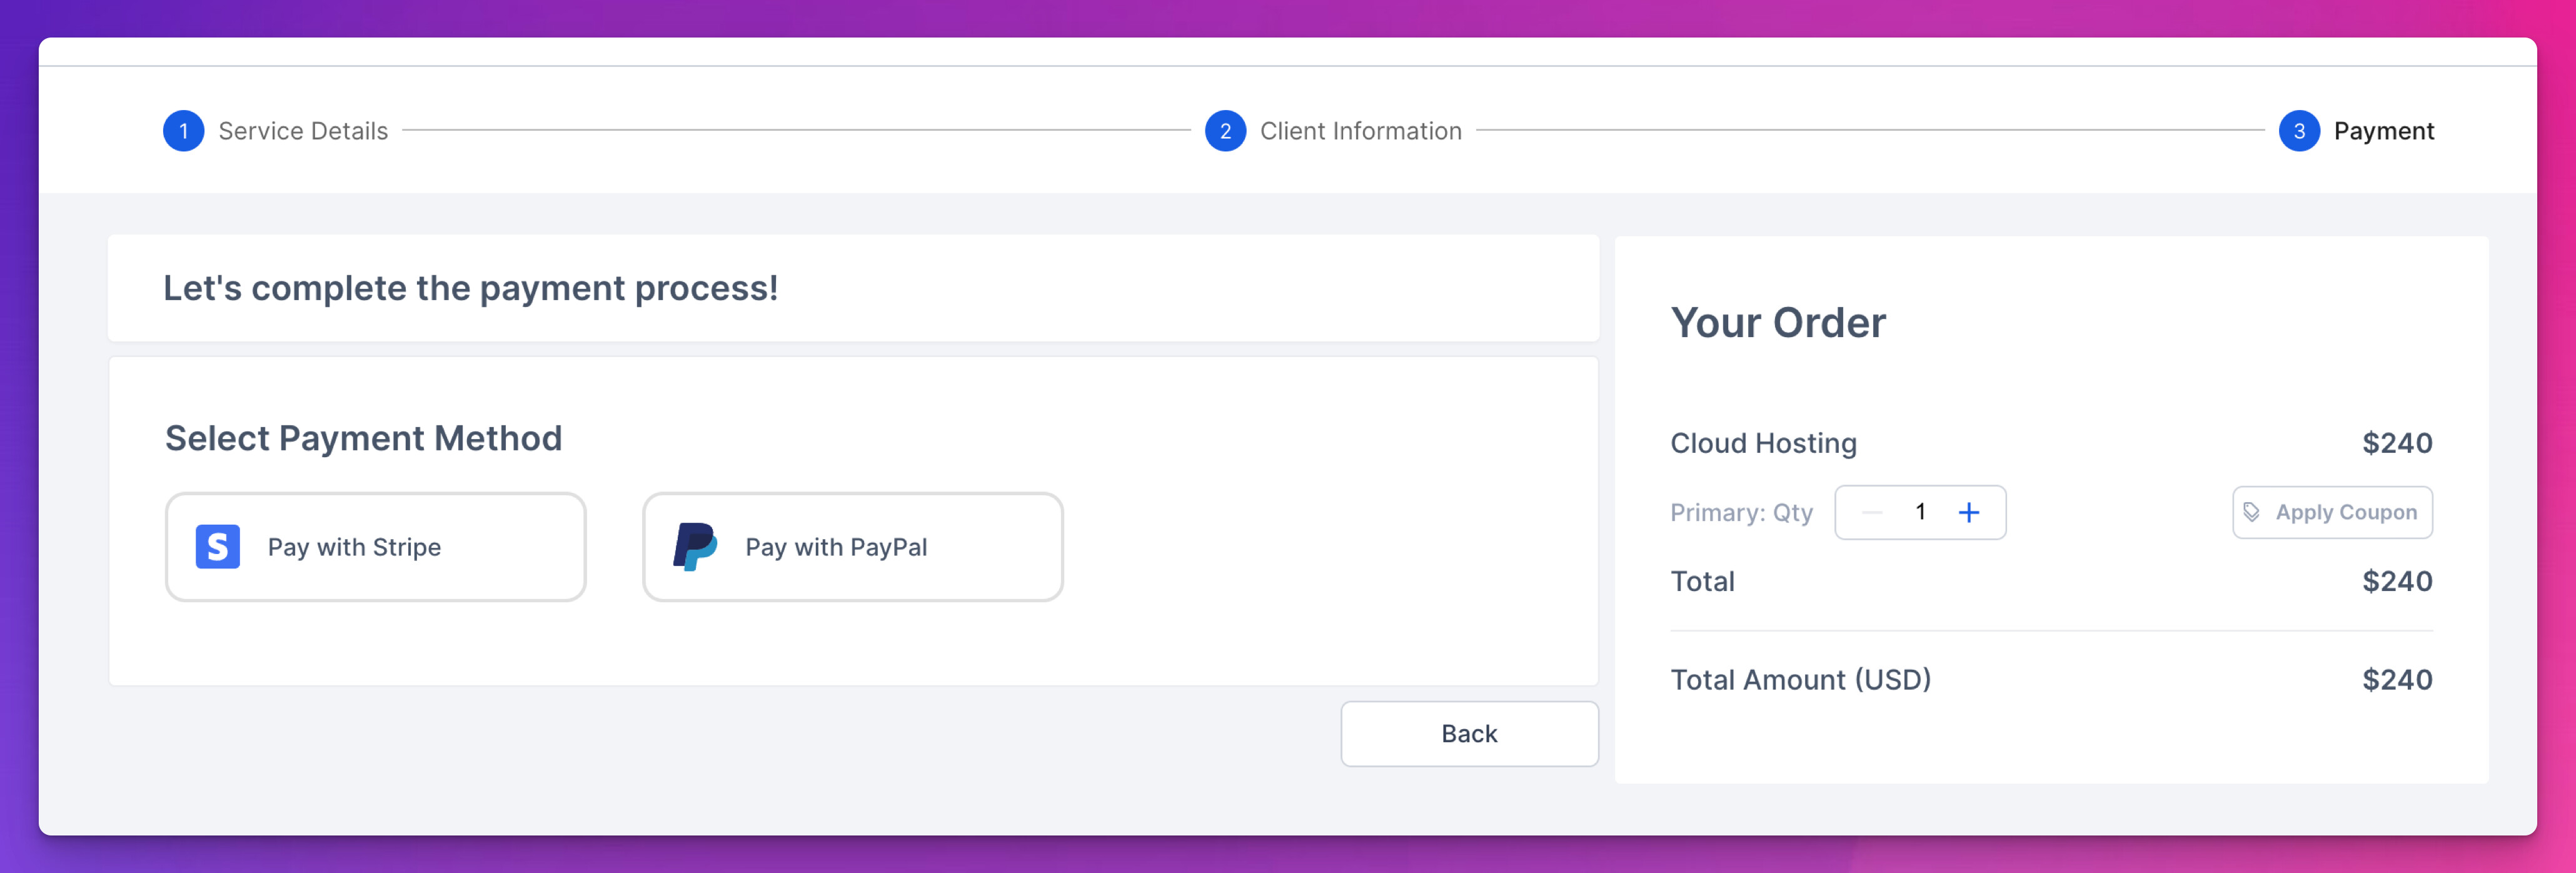
Task: Click the PayPal logo icon
Action: (x=695, y=547)
